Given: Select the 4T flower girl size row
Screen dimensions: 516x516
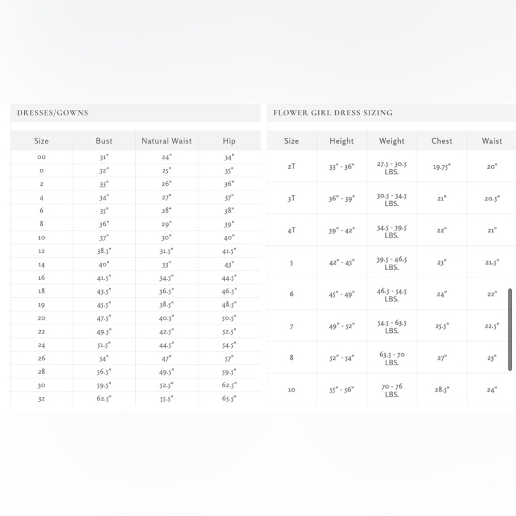Looking at the screenshot, I should 391,230.
